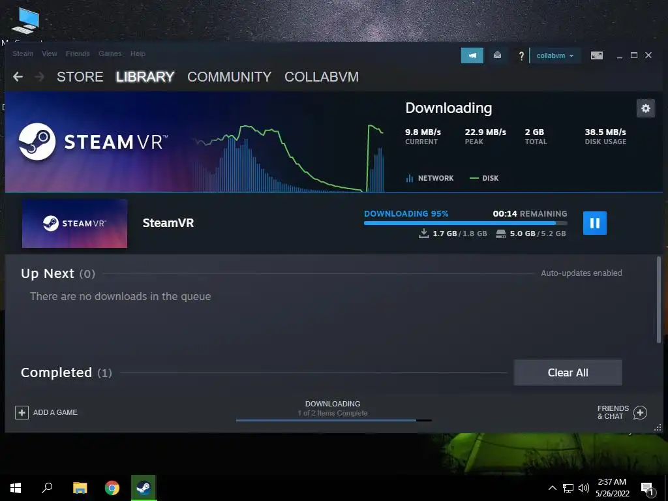Open the DOWNLOADING status at bottom
668x501 pixels.
point(333,404)
